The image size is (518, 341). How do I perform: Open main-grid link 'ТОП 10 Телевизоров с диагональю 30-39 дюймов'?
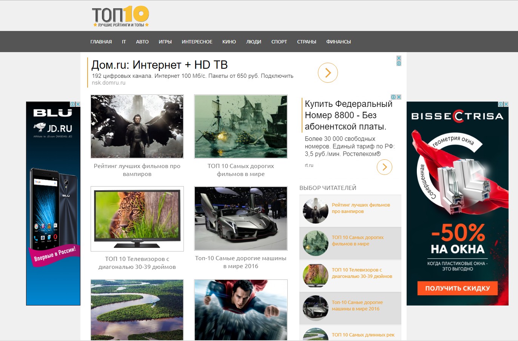(137, 263)
